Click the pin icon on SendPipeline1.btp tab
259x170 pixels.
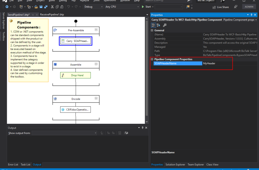tap(33, 15)
